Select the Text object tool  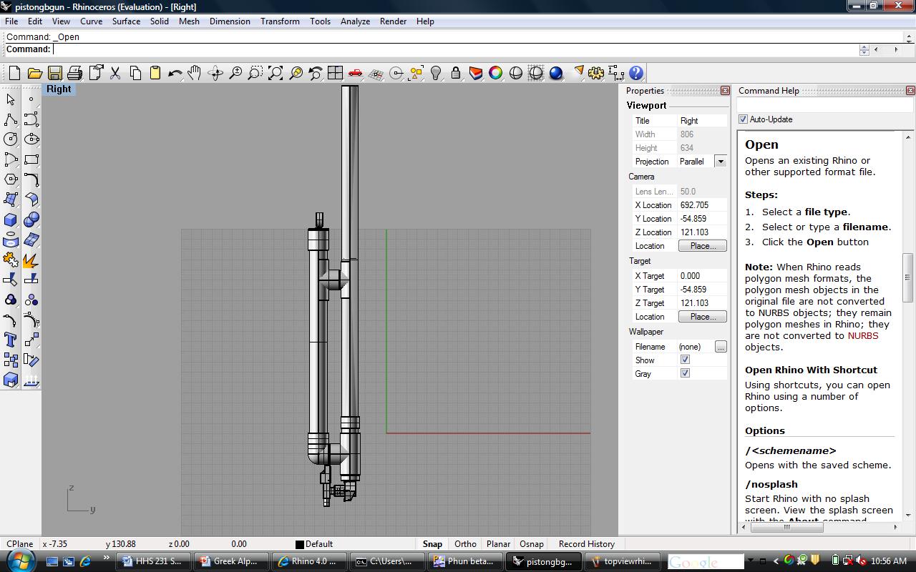(11, 340)
